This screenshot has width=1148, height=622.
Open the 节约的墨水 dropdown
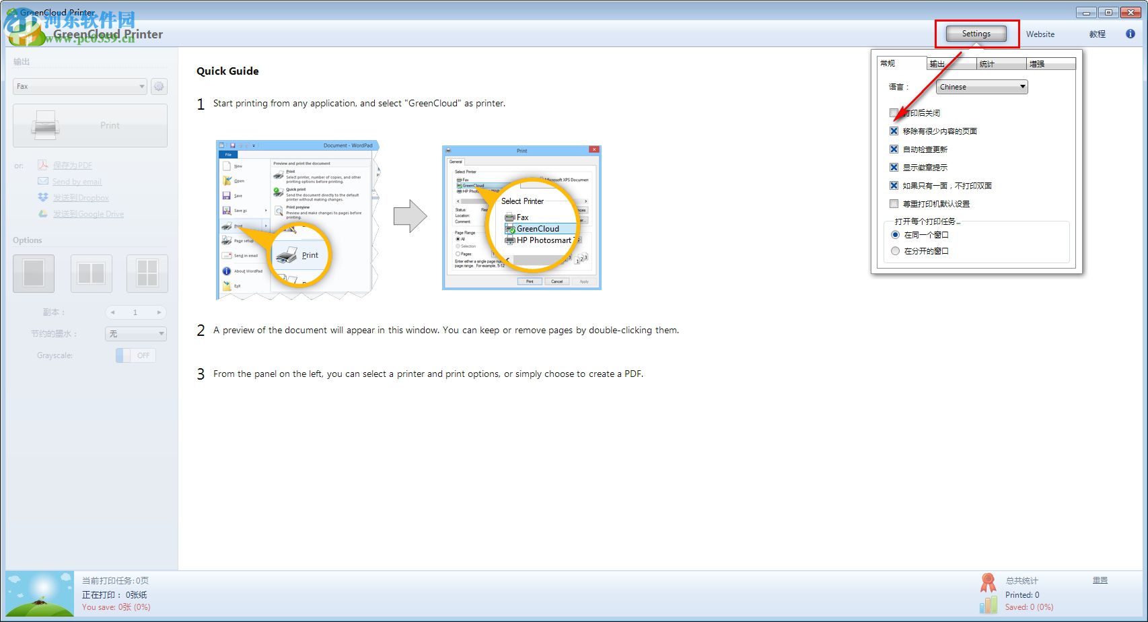136,334
